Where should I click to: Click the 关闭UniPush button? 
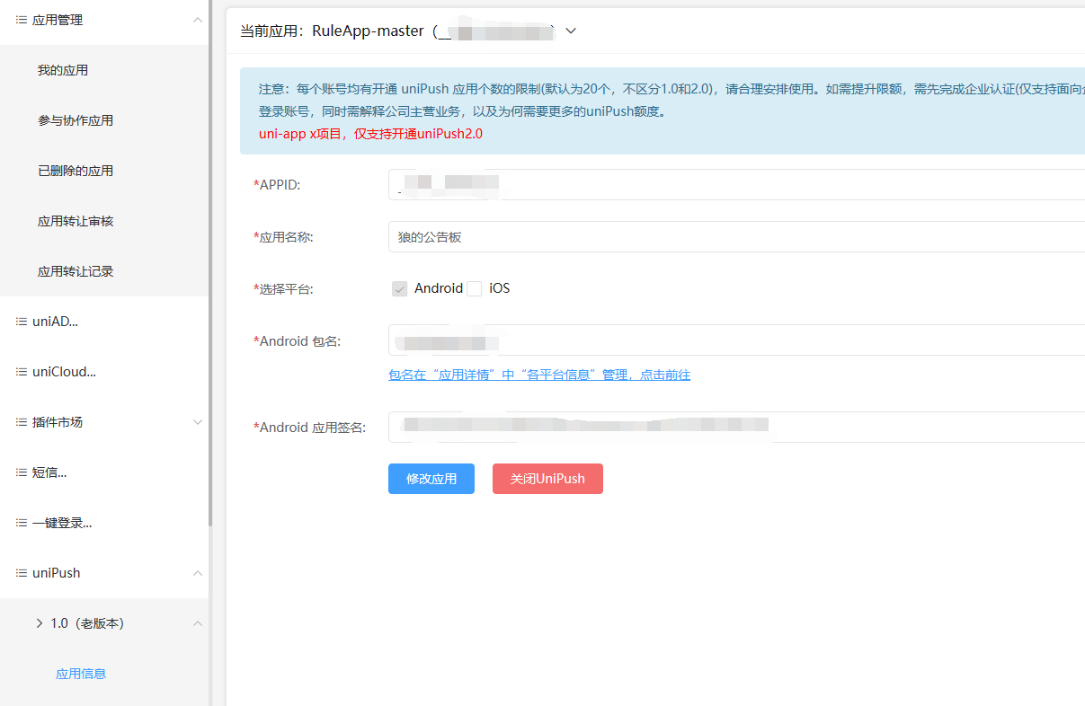(x=547, y=479)
